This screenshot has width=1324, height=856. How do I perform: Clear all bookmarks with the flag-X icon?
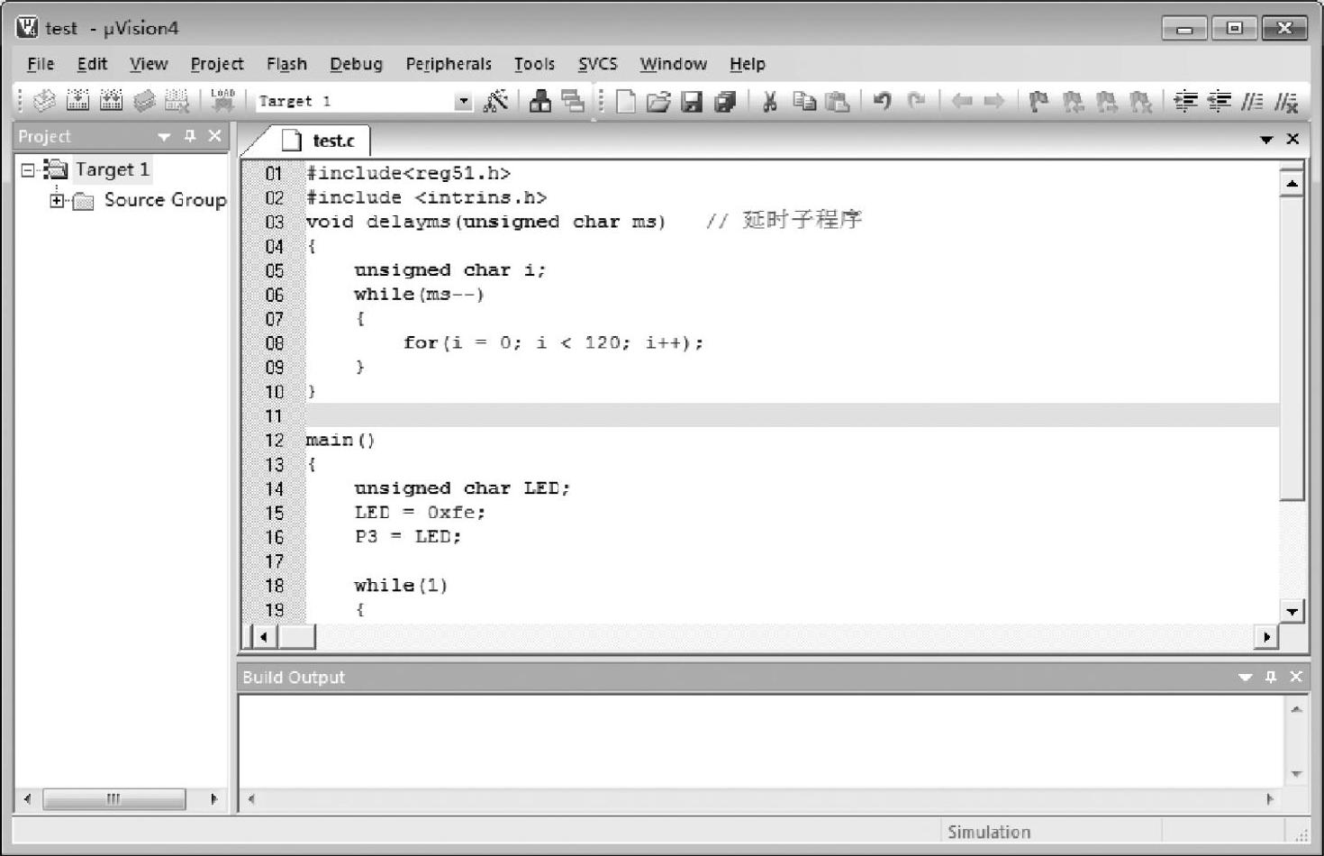pyautogui.click(x=1140, y=101)
